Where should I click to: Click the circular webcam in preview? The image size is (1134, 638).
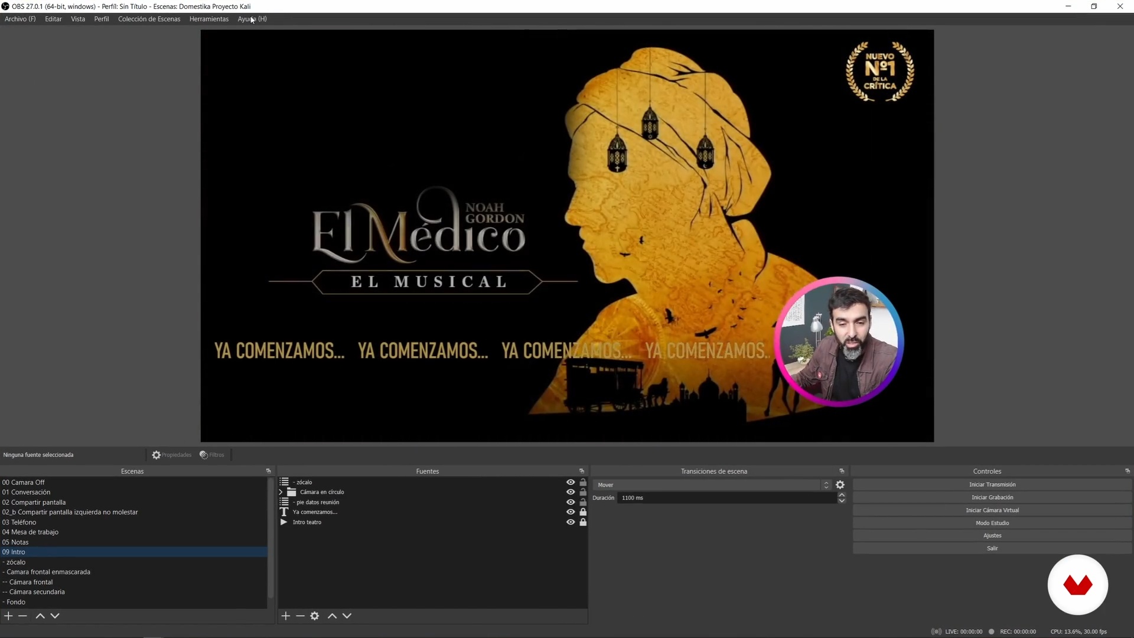[839, 341]
